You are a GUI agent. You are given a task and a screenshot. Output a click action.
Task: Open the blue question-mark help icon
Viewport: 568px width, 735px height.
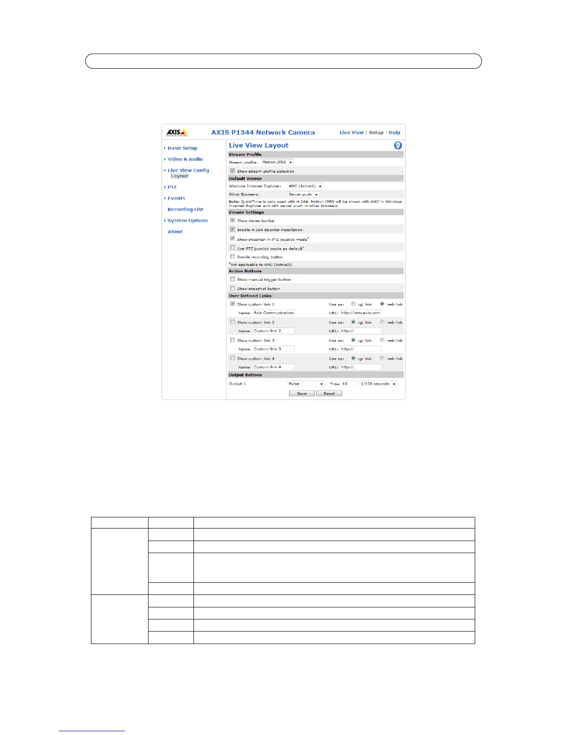398,145
